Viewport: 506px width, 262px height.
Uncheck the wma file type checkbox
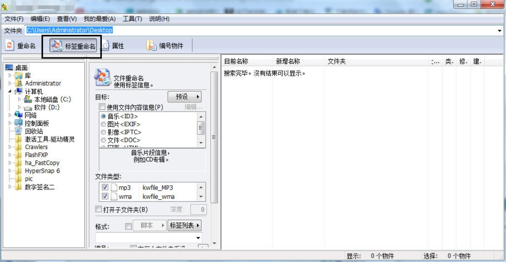point(105,196)
